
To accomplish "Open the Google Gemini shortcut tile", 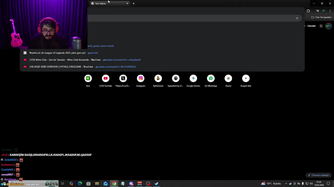I will pos(193,81).
